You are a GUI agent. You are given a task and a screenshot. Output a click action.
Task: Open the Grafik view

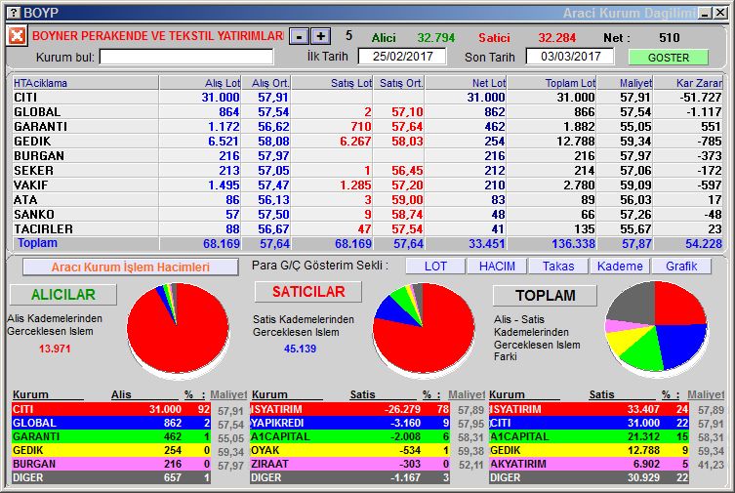[681, 267]
